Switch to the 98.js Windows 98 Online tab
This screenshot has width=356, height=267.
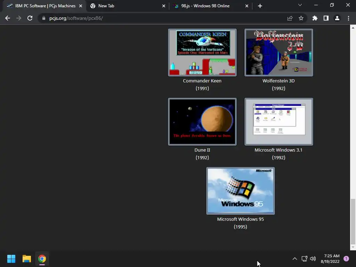point(210,6)
